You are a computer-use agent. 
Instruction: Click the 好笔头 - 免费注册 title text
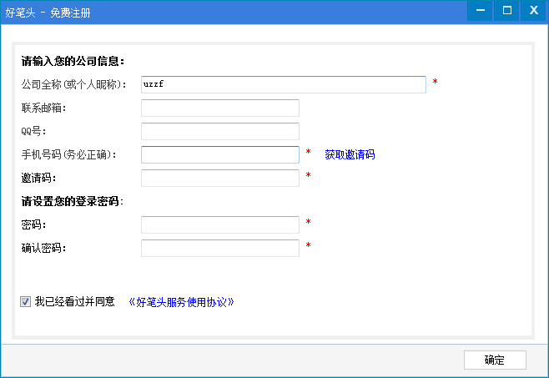(x=48, y=13)
